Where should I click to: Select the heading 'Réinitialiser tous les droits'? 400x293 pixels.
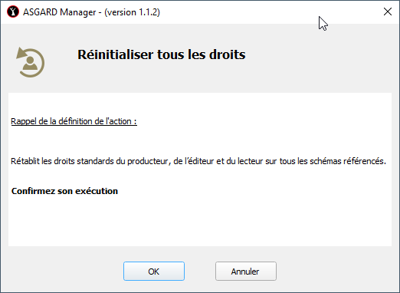click(x=162, y=54)
